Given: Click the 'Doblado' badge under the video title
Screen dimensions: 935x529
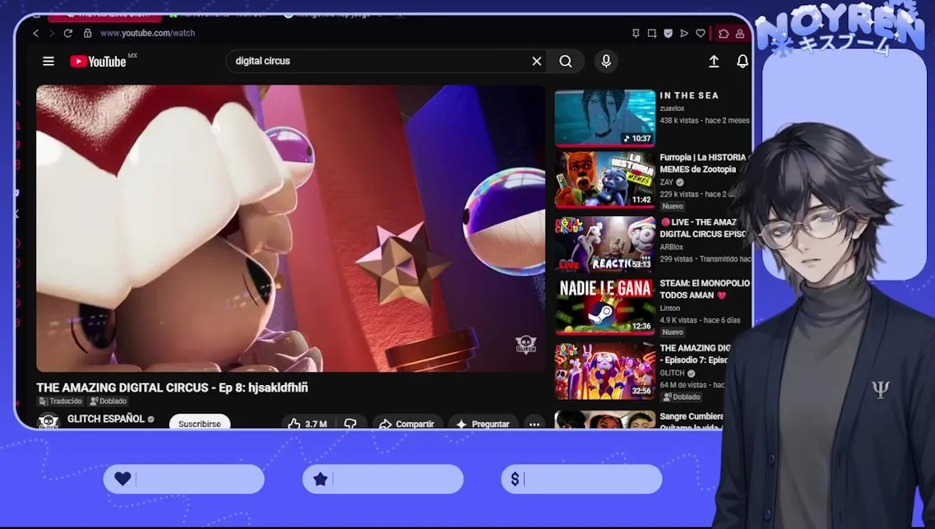Looking at the screenshot, I should (108, 401).
